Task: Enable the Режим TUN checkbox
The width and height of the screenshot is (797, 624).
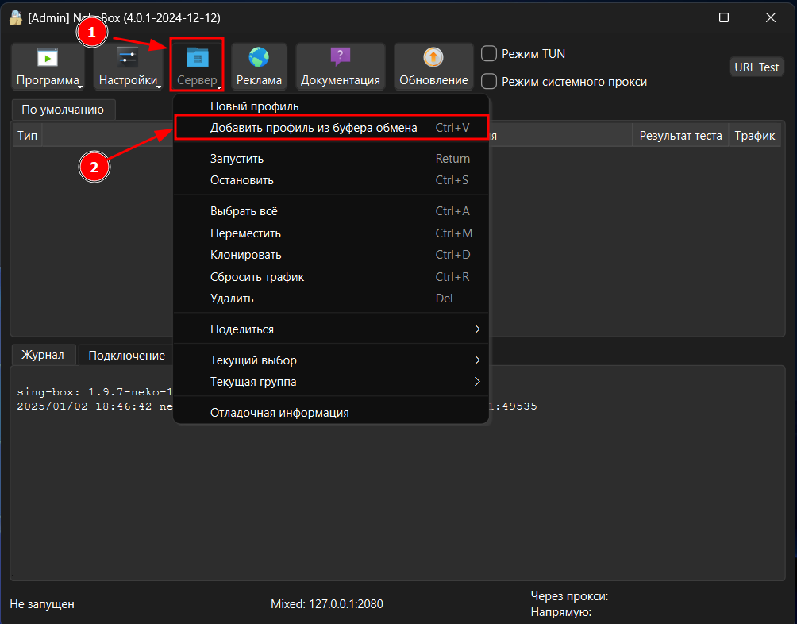Action: point(490,54)
